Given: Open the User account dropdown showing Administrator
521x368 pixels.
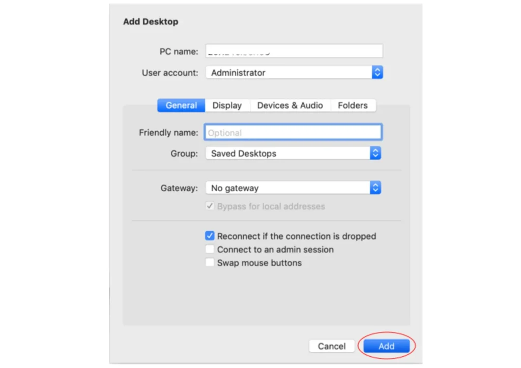Looking at the screenshot, I should click(290, 72).
